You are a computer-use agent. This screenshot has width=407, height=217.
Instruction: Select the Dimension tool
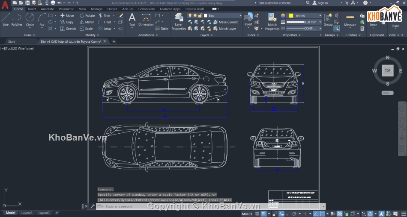pos(146,20)
